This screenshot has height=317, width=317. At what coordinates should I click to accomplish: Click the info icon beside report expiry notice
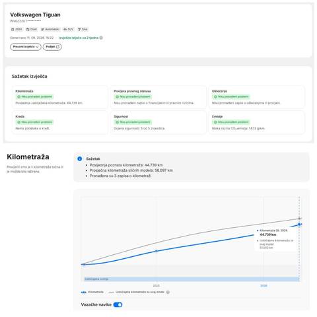tap(101, 38)
